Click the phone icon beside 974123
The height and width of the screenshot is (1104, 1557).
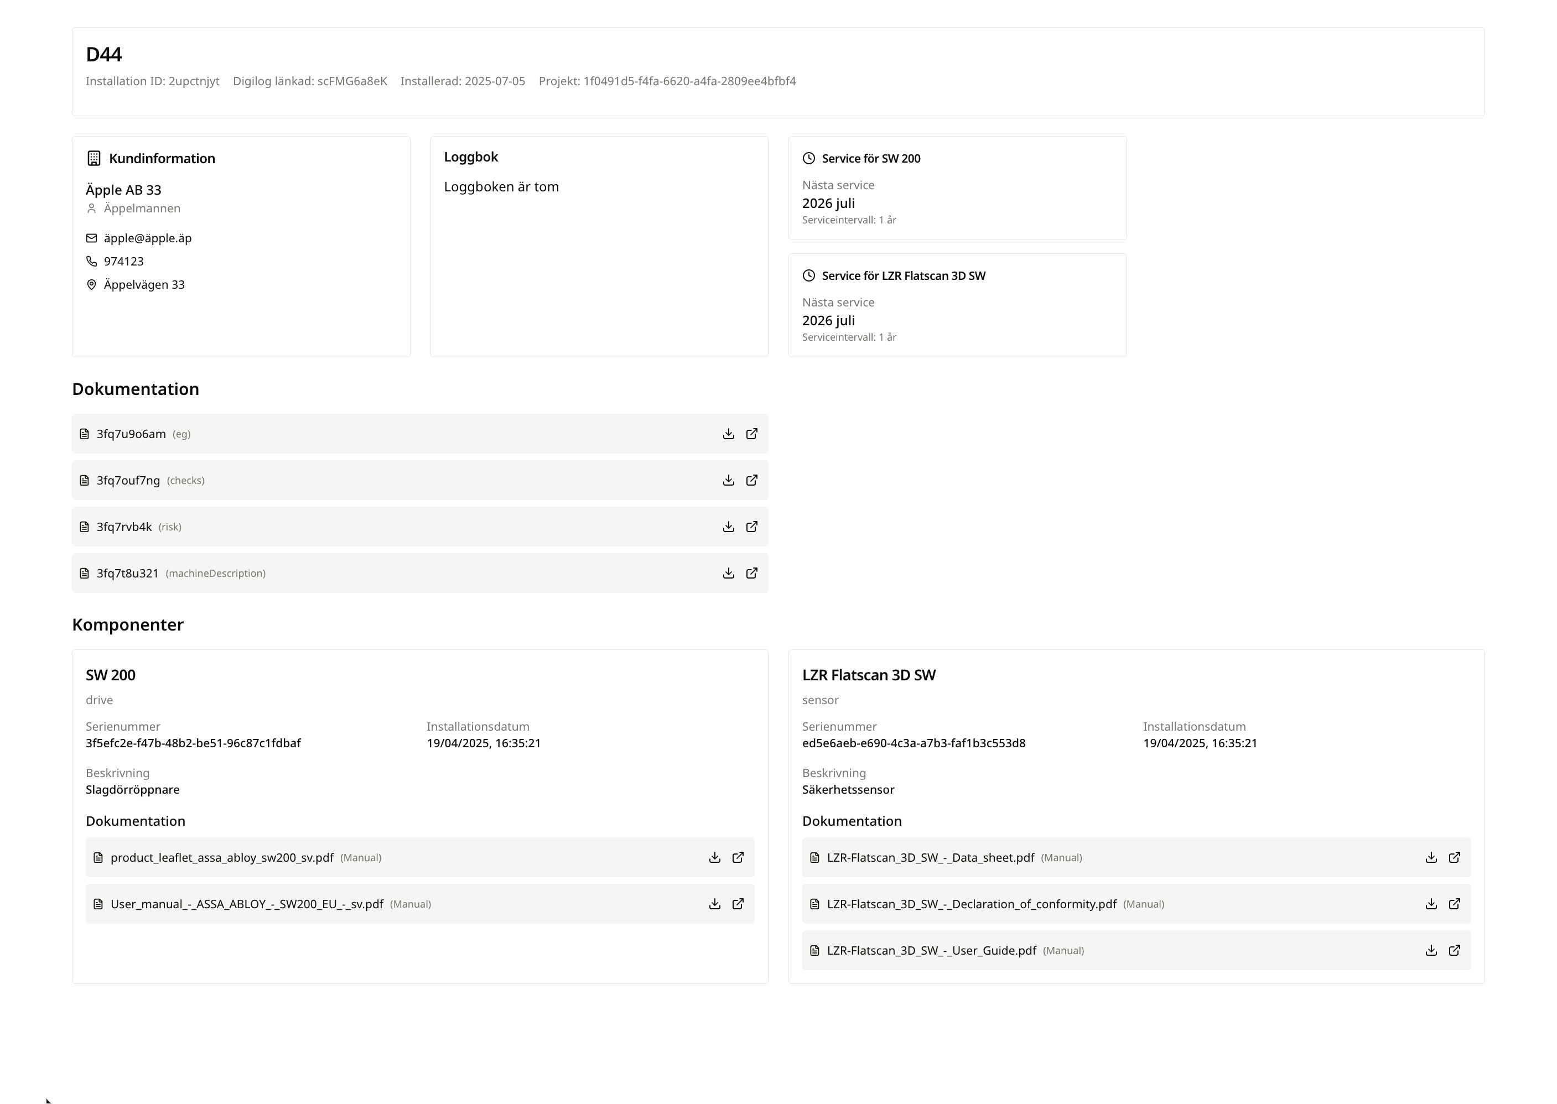[x=92, y=261]
